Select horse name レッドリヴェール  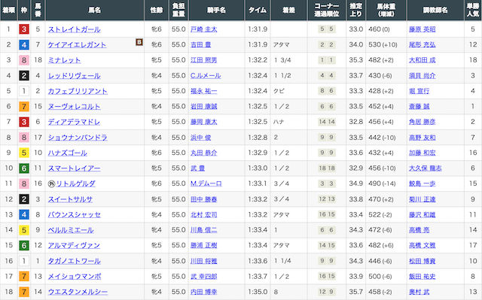click(74, 76)
